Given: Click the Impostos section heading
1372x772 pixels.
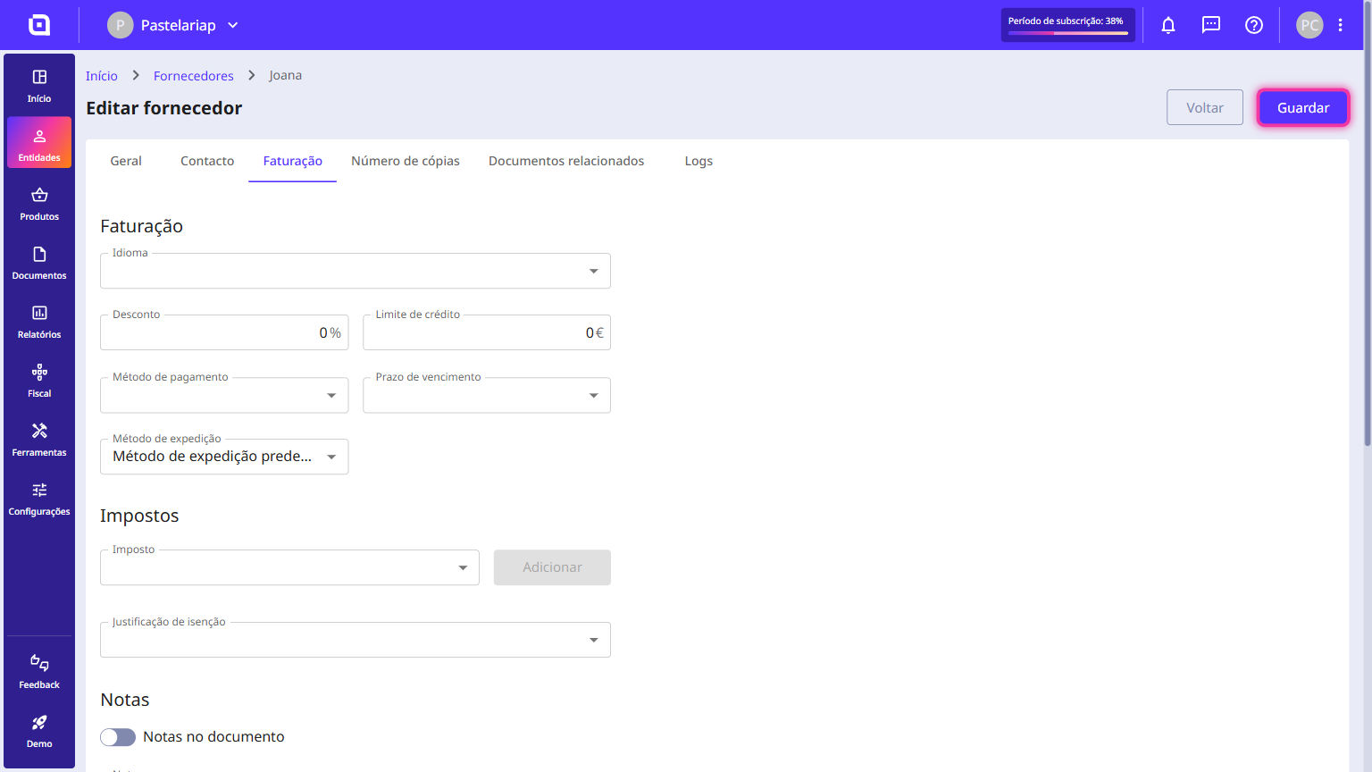Looking at the screenshot, I should 139,516.
